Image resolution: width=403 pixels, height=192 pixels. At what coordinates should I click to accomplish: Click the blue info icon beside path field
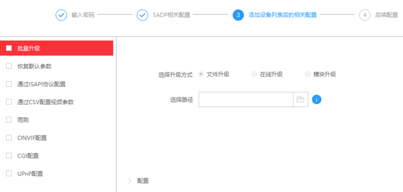tap(317, 99)
